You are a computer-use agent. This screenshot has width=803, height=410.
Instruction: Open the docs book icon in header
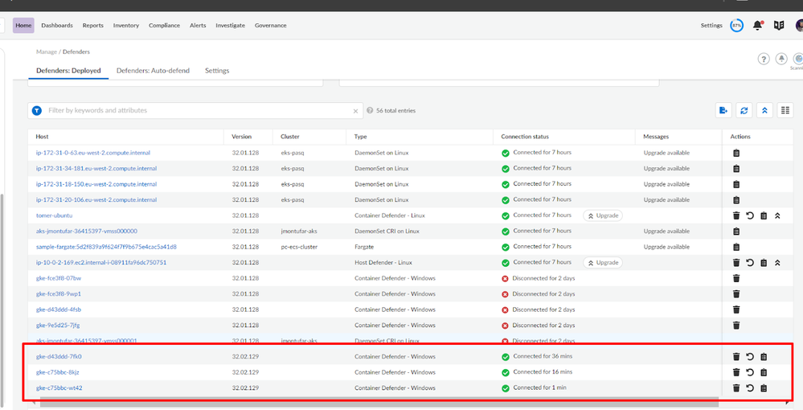pyautogui.click(x=778, y=26)
